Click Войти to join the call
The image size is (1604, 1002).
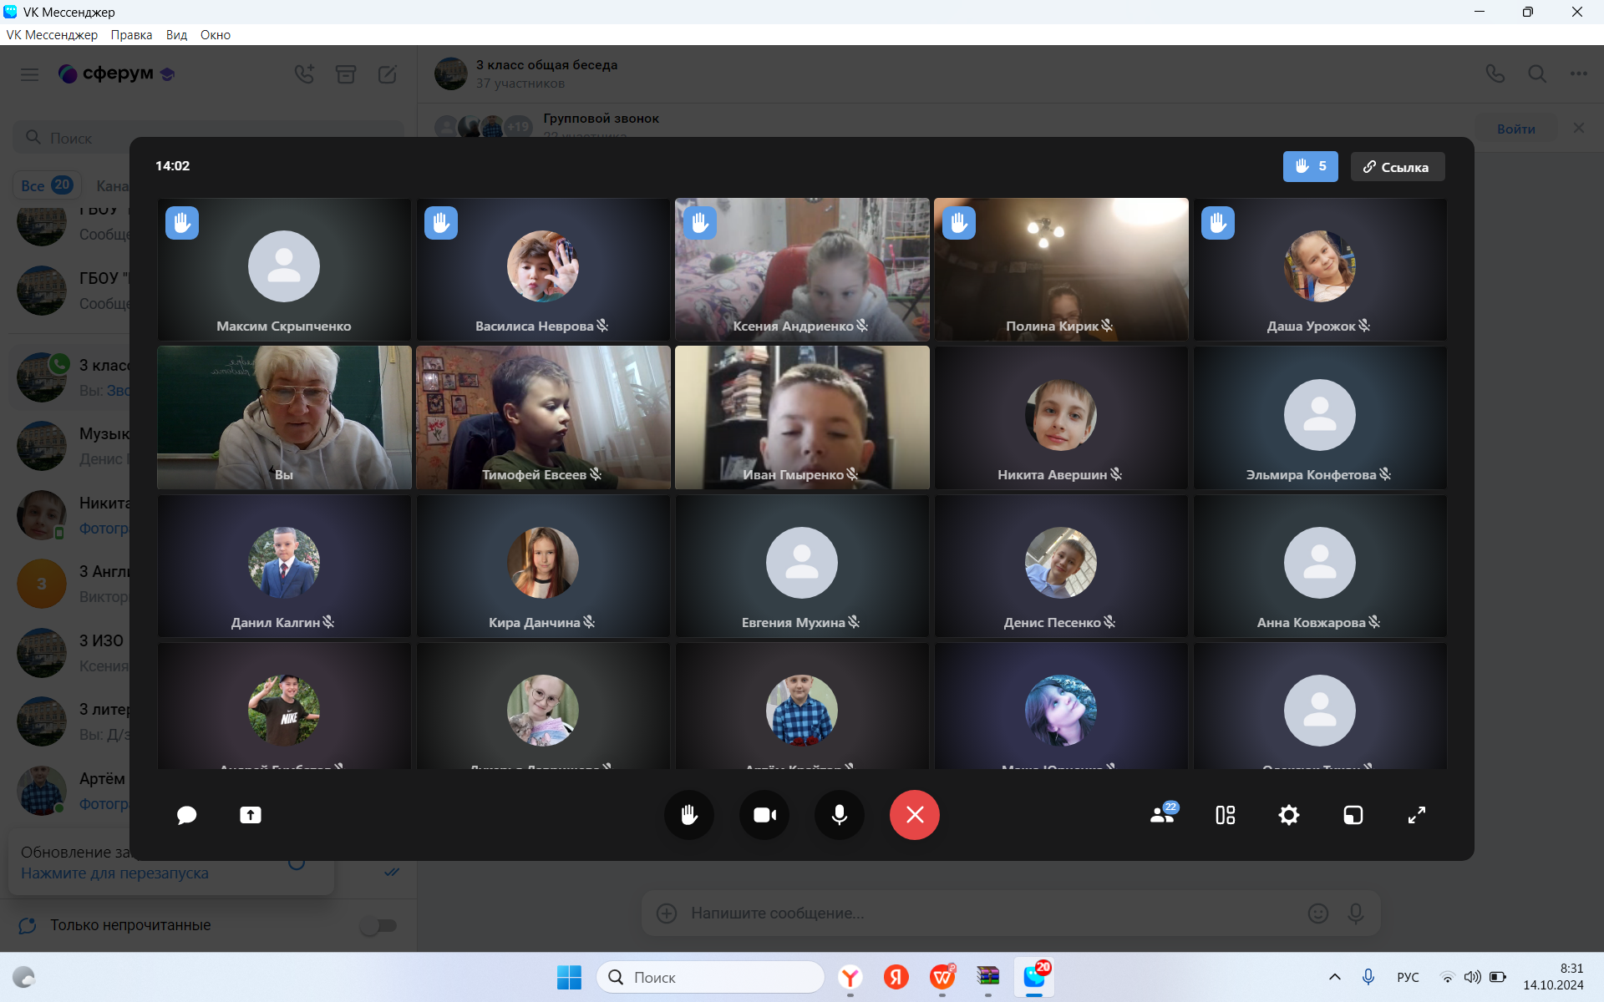(1516, 129)
